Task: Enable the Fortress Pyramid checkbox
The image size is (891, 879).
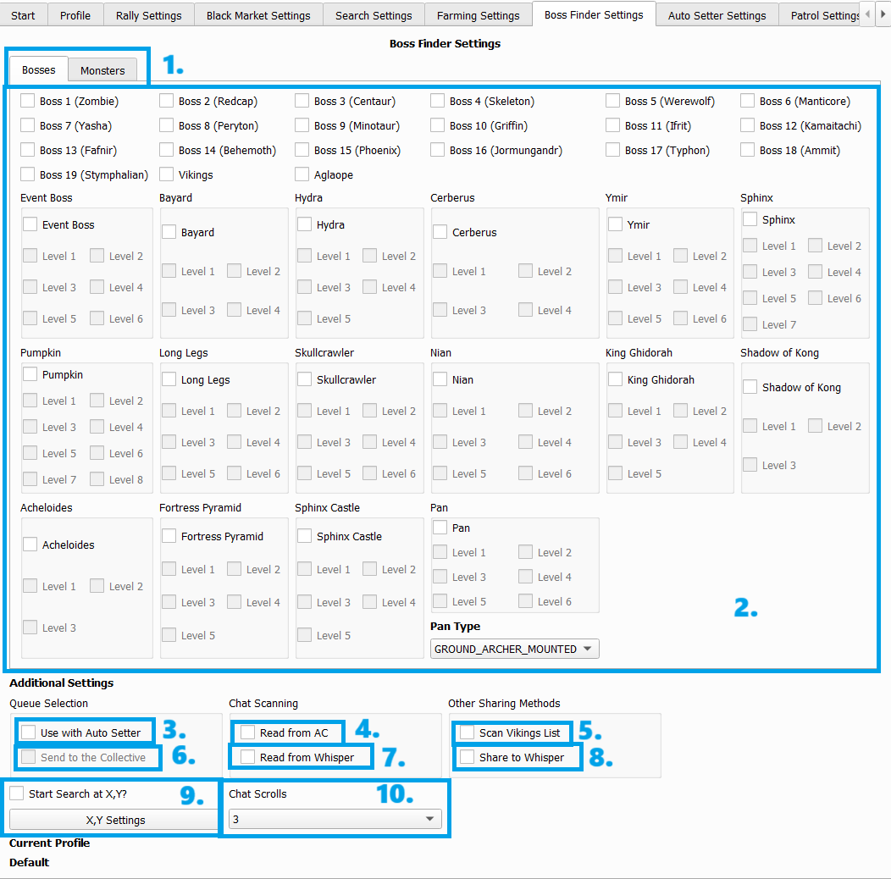Action: point(169,536)
